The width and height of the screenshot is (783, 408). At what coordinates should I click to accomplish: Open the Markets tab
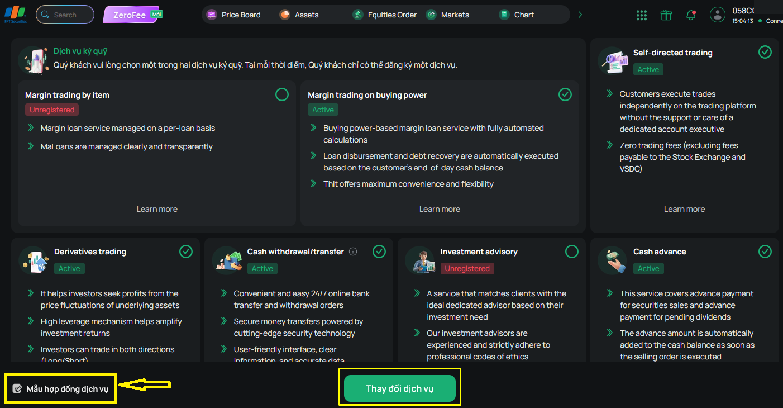click(x=448, y=15)
